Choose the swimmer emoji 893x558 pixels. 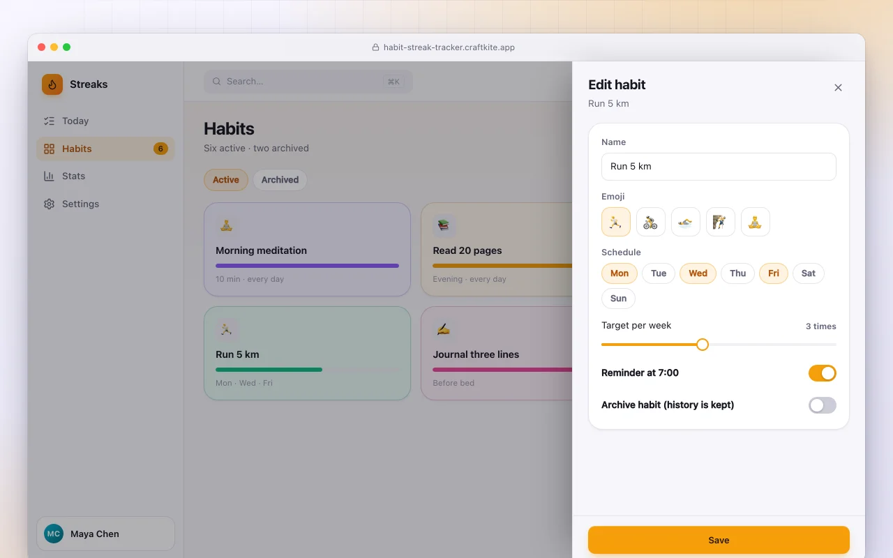pos(686,222)
